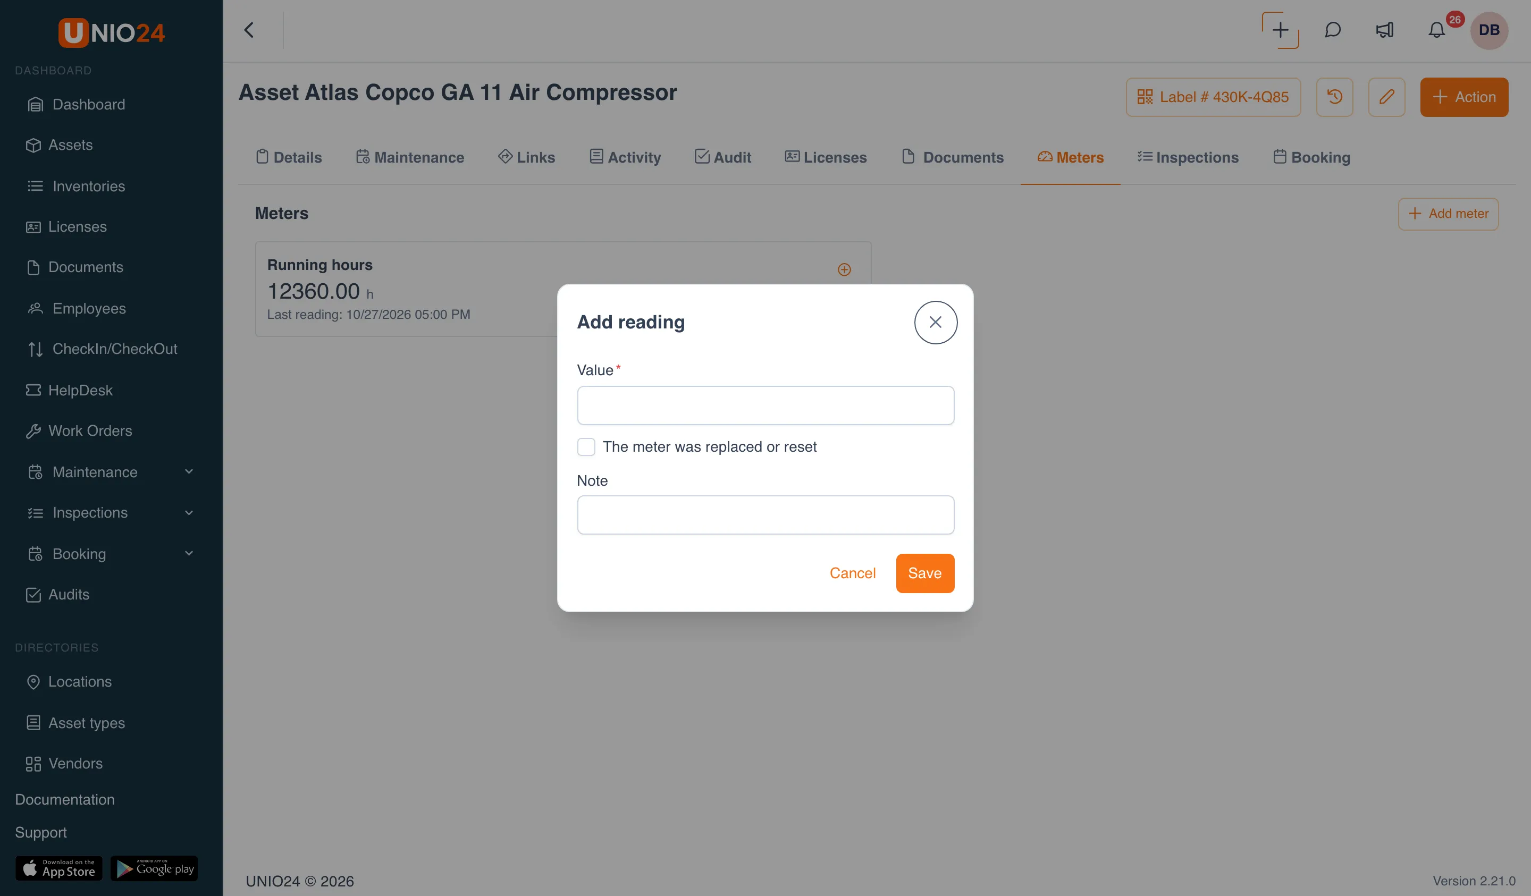Switch to the Links tab
The height and width of the screenshot is (896, 1531).
coord(526,157)
